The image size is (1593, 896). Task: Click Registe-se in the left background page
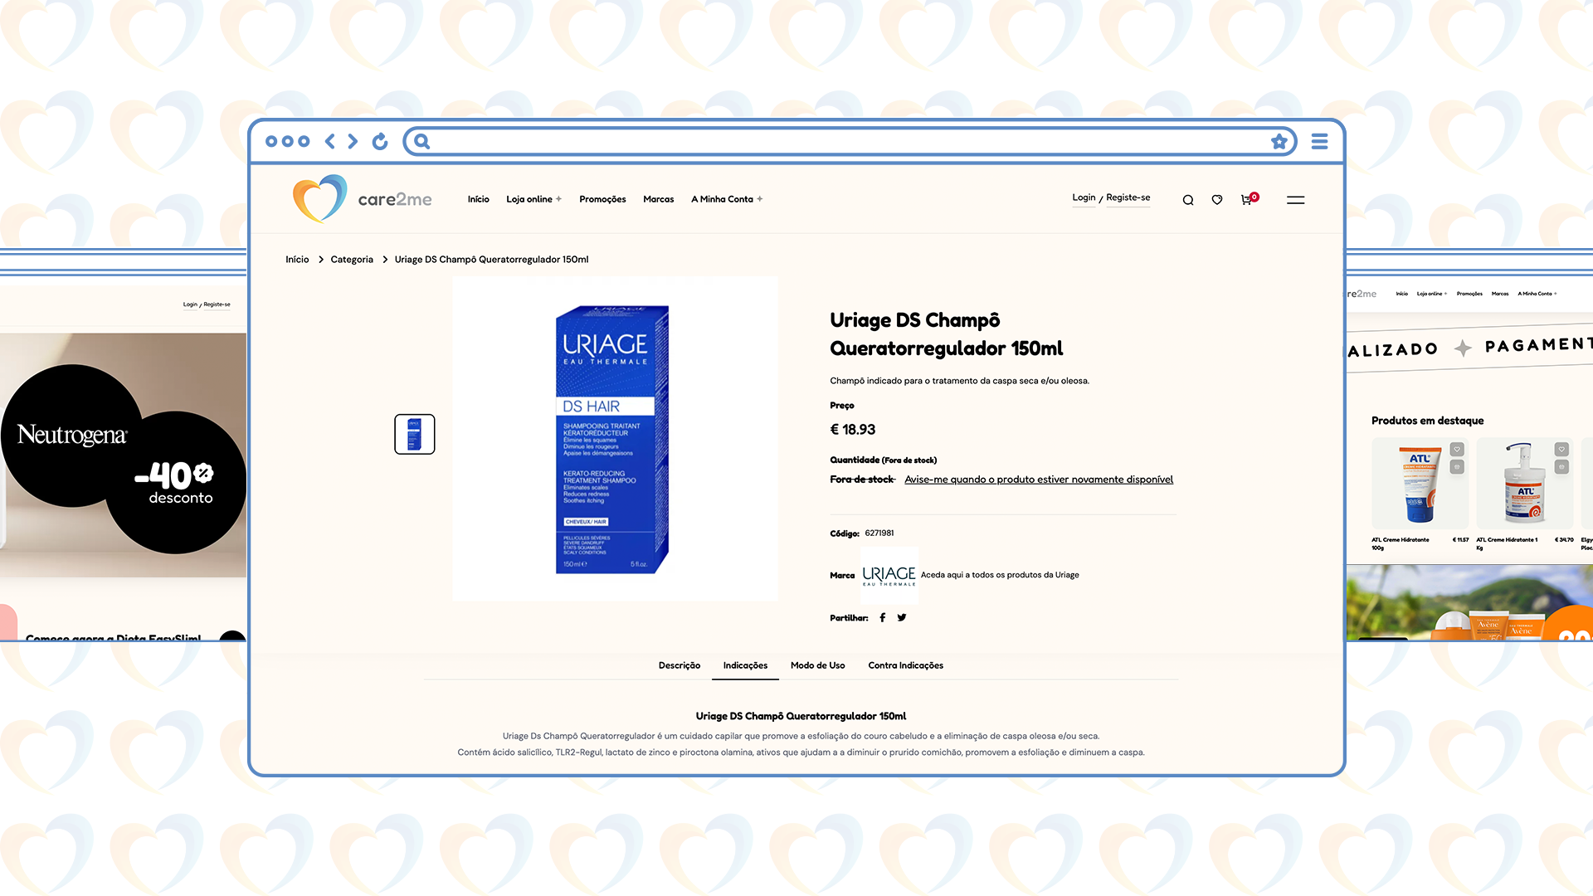217,304
